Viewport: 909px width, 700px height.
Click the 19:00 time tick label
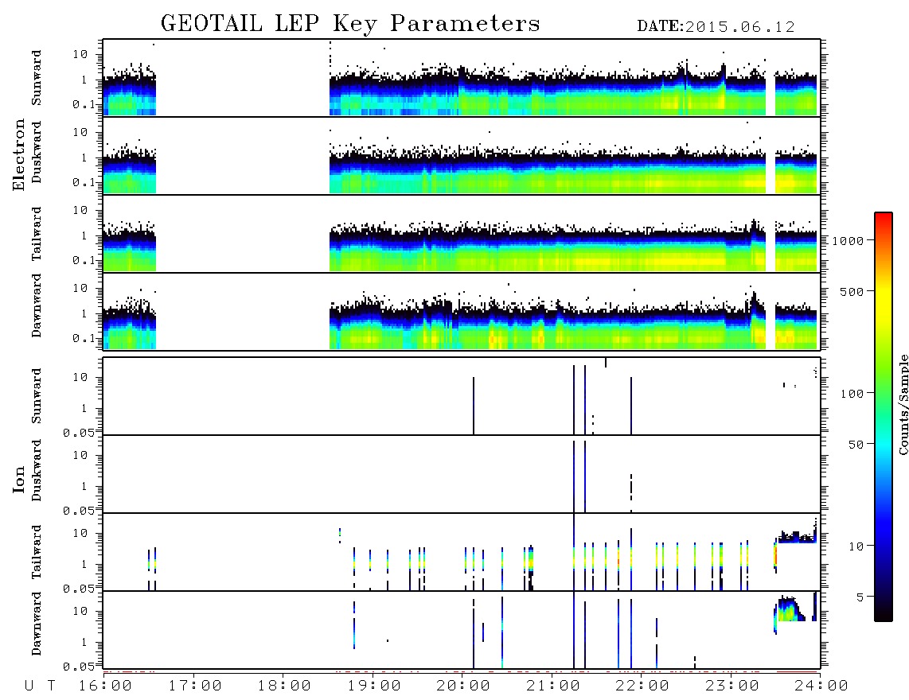pos(374,686)
